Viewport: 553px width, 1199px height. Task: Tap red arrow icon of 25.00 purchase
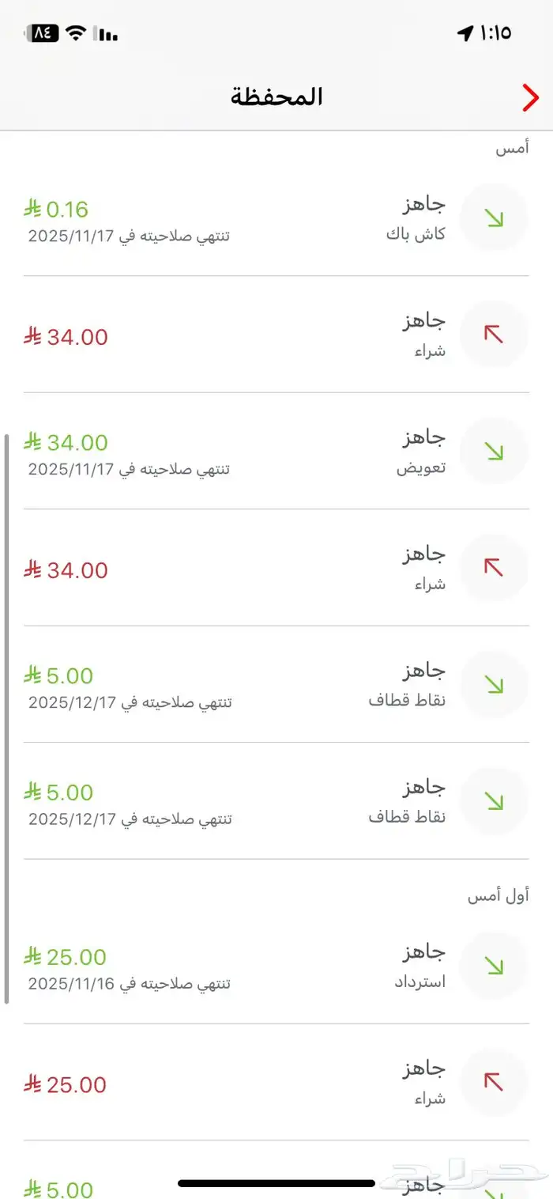pos(495,1082)
